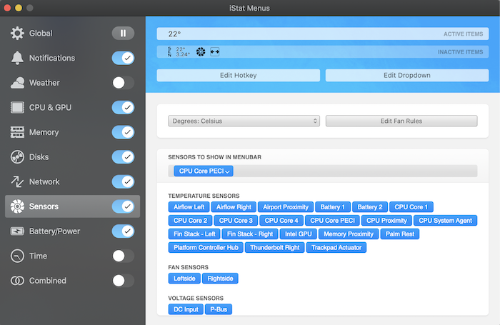Open the Memory section
Viewport: 500px width, 325px height.
pyautogui.click(x=44, y=132)
